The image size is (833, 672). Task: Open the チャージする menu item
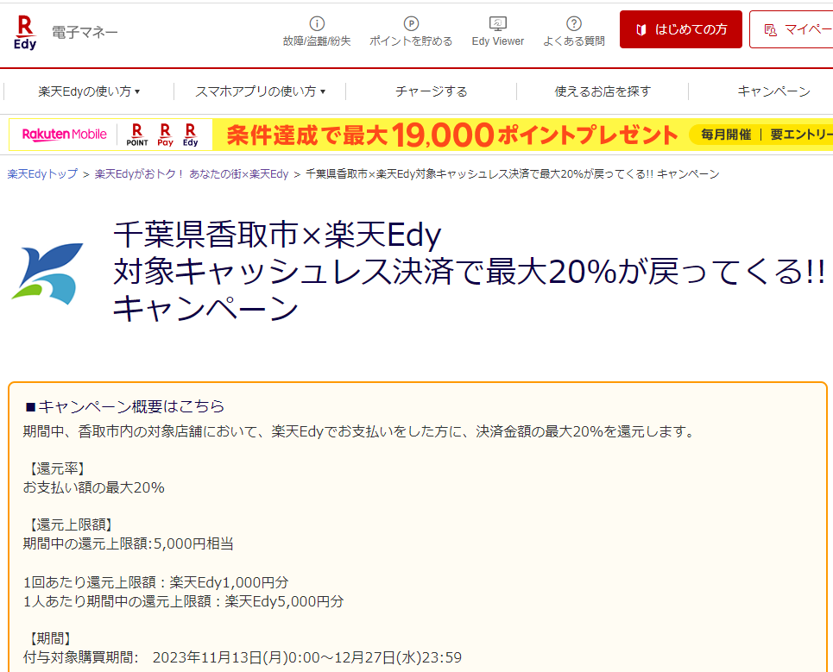(x=432, y=91)
